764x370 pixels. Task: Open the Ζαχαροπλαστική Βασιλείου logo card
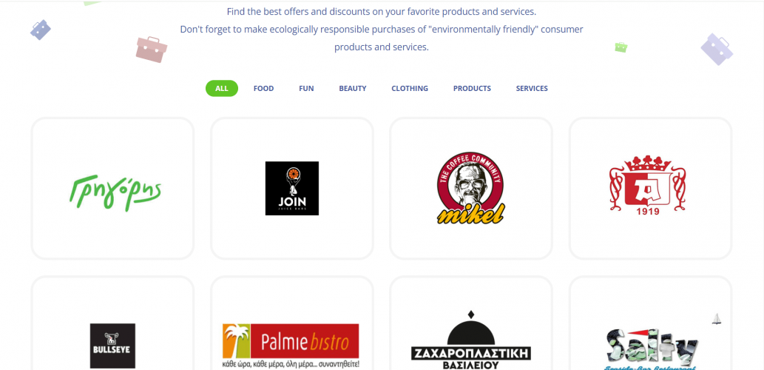pyautogui.click(x=470, y=323)
